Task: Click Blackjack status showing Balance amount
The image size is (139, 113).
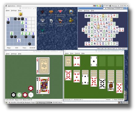Action: coord(27,100)
